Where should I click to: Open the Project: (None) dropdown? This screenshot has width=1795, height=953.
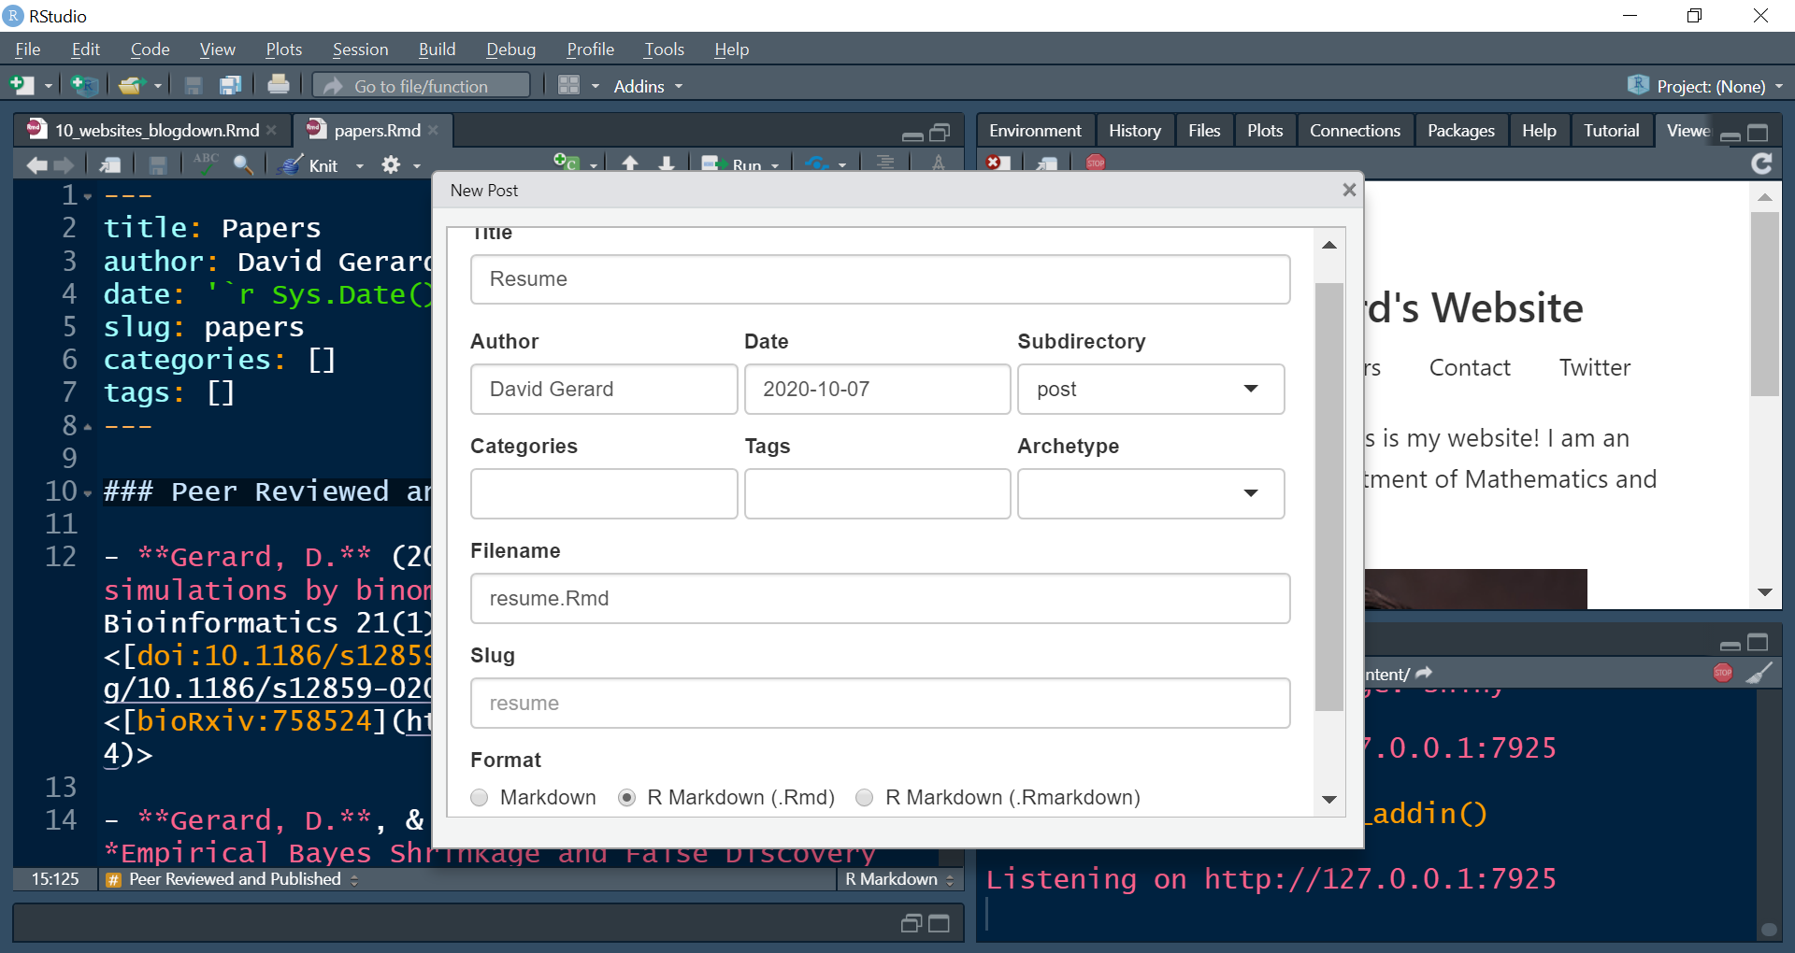1706,86
